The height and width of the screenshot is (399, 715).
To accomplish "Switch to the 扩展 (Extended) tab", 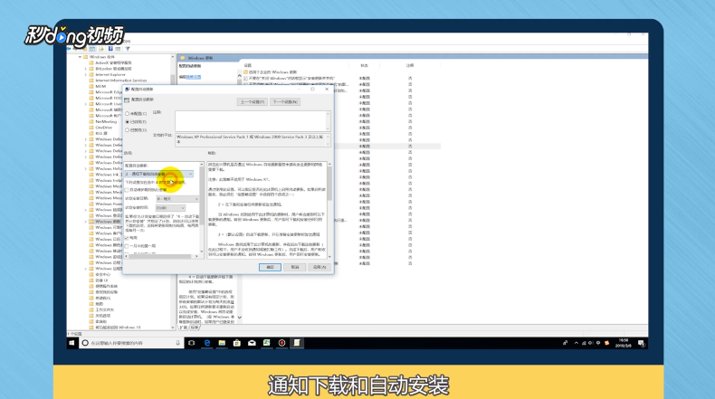I will (x=183, y=328).
